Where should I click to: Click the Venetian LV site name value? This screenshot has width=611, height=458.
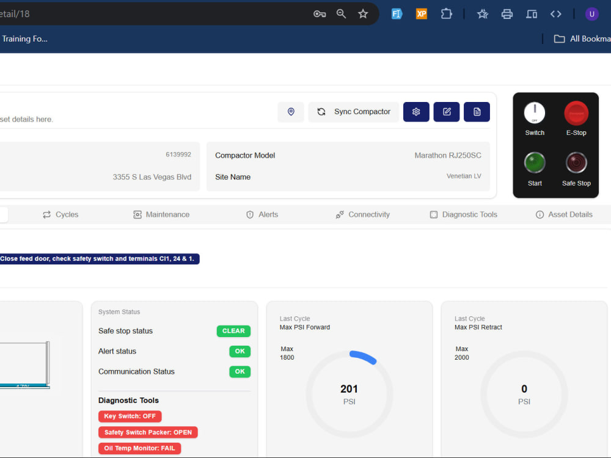pyautogui.click(x=464, y=176)
